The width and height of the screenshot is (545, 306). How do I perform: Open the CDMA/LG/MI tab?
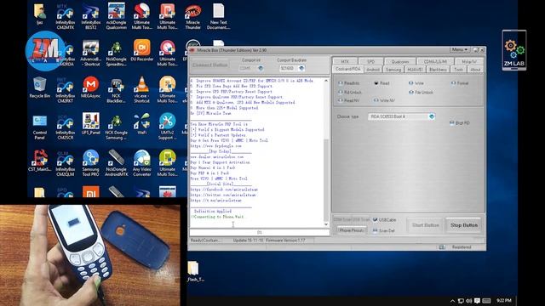(x=435, y=61)
